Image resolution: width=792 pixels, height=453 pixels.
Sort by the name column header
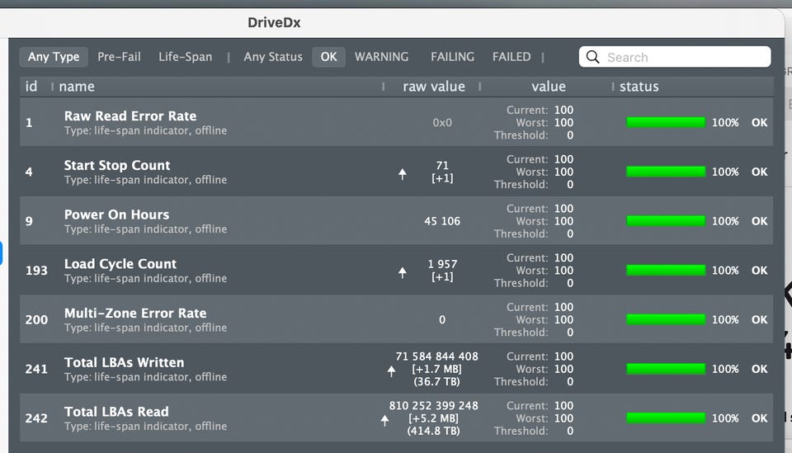[x=77, y=87]
